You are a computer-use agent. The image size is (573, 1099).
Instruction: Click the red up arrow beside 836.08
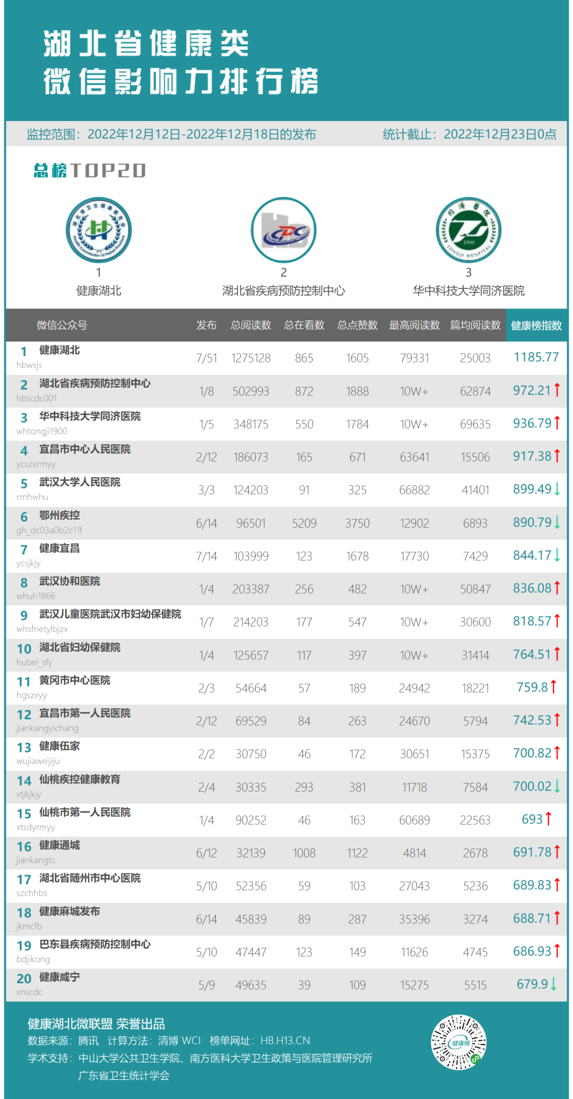click(x=557, y=588)
